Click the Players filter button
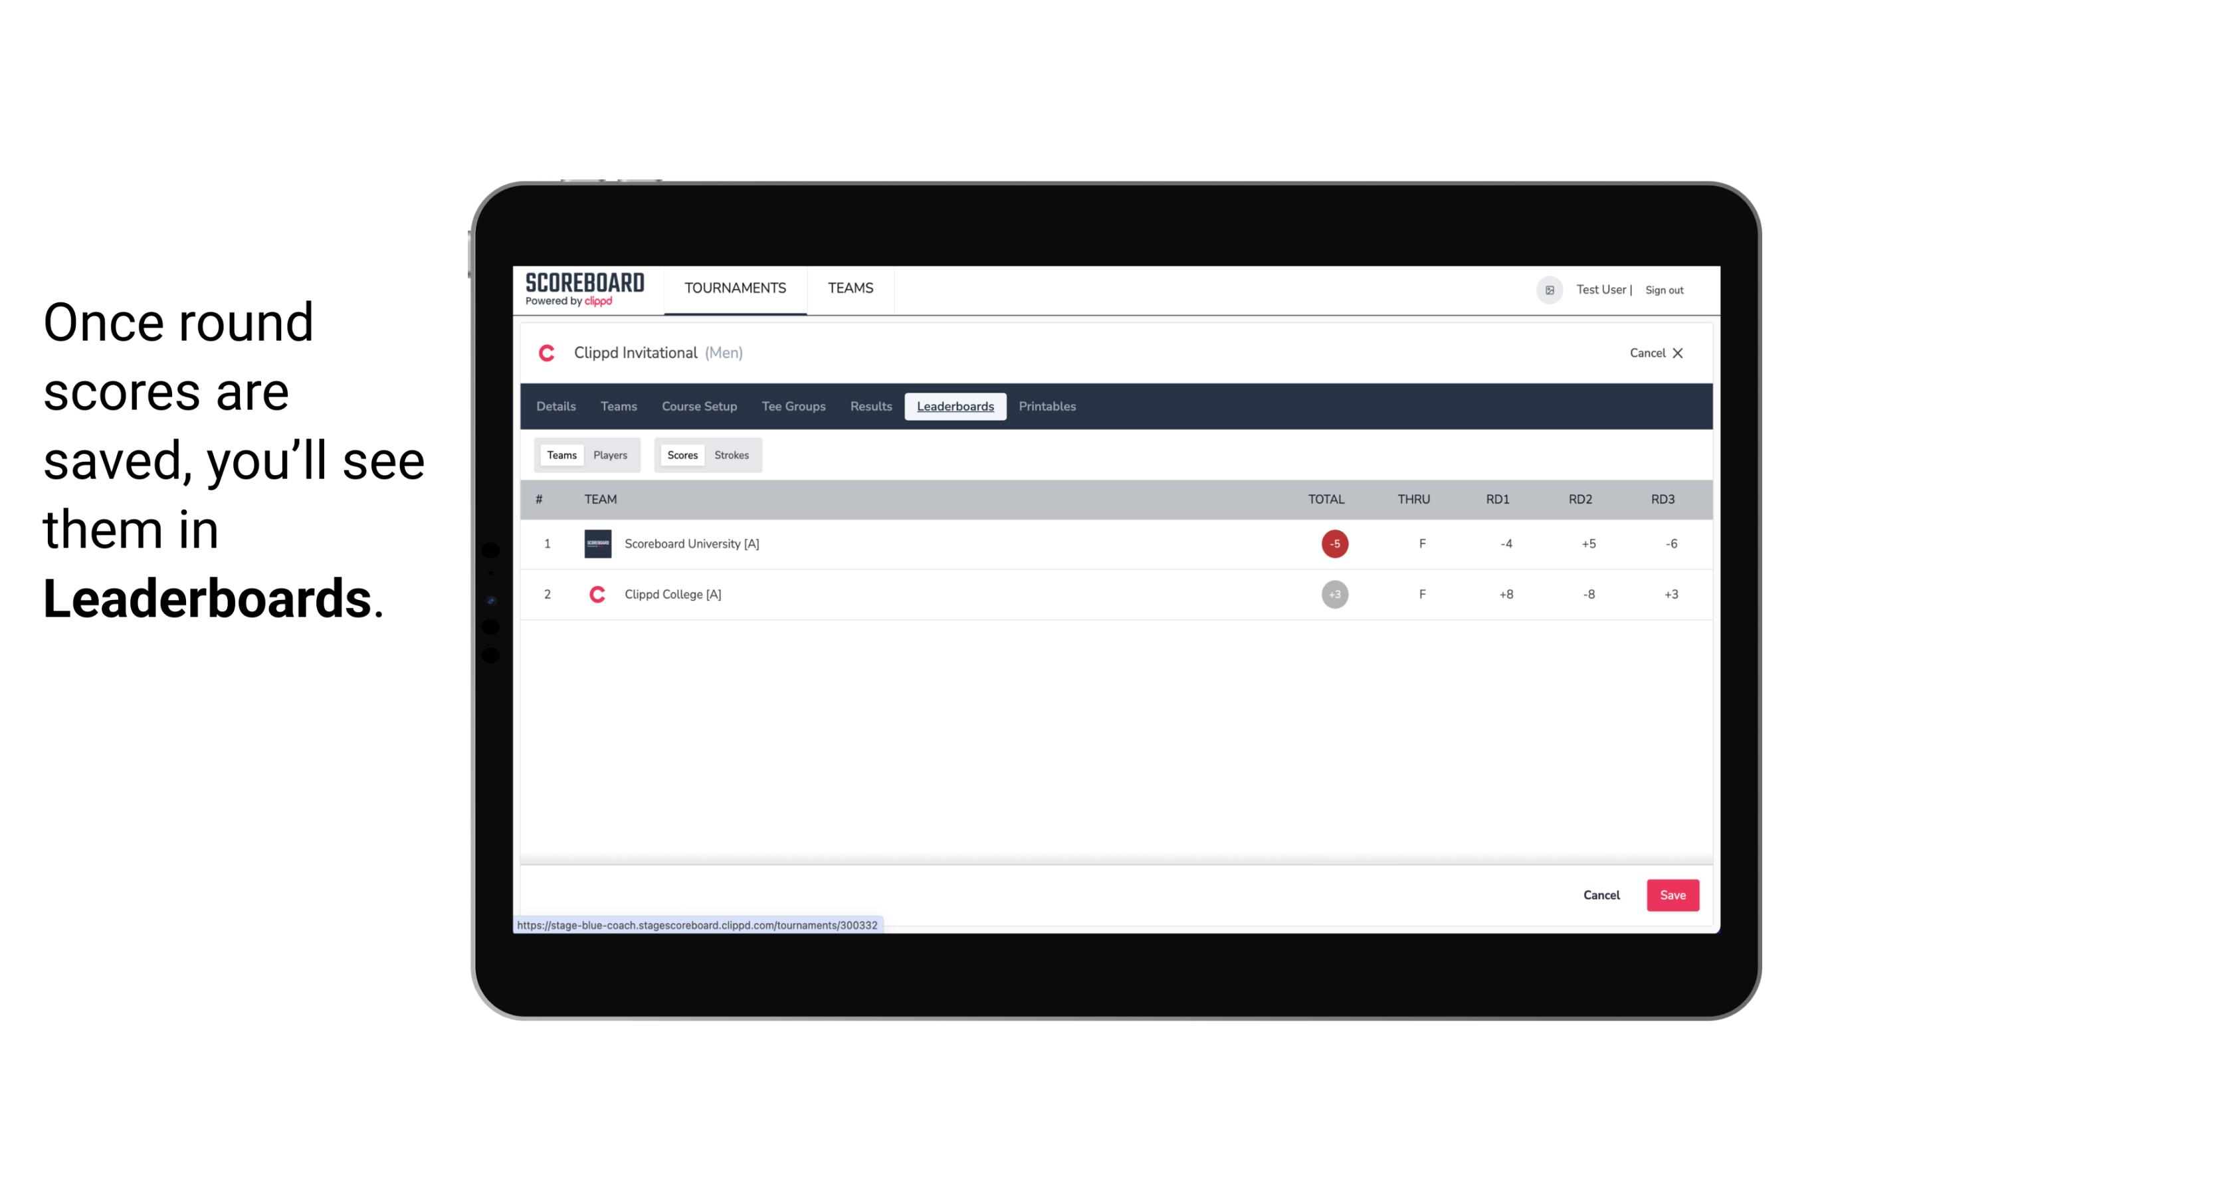Viewport: 2230px width, 1200px height. 611,455
